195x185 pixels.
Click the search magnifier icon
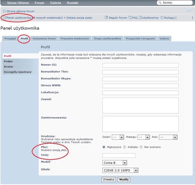click(x=160, y=3)
